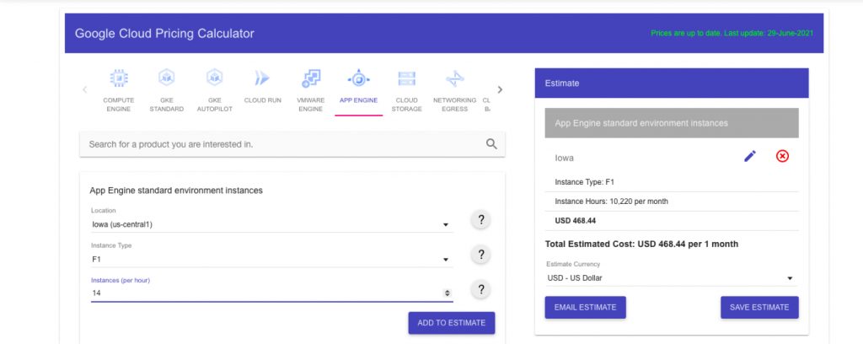Click the Instance Hours: 10,220 per month row
Viewport: 863px width, 344px height.
click(x=672, y=202)
